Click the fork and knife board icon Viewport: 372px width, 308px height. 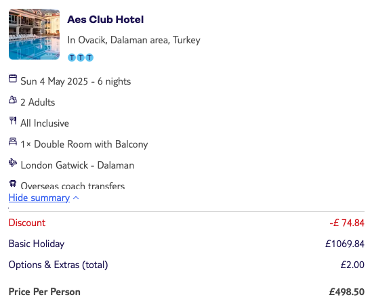pyautogui.click(x=13, y=120)
